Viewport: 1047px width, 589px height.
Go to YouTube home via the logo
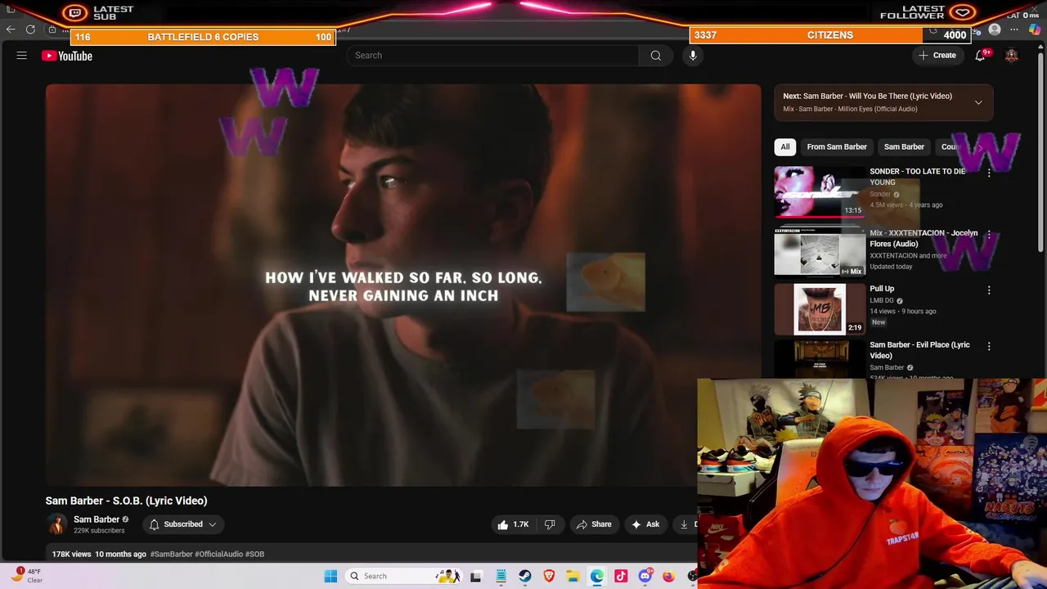pos(67,56)
